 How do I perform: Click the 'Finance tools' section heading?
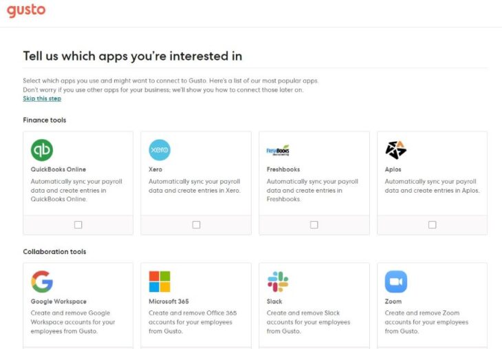(45, 120)
